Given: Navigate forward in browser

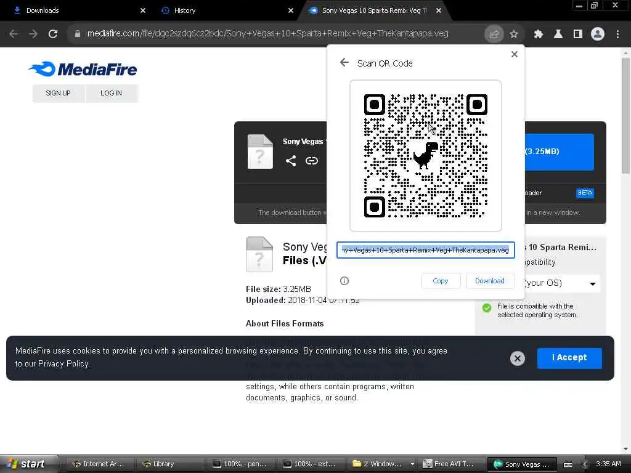Looking at the screenshot, I should [33, 34].
